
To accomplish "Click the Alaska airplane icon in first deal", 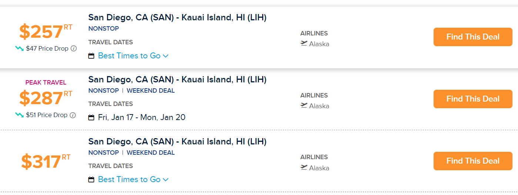I will tap(304, 44).
